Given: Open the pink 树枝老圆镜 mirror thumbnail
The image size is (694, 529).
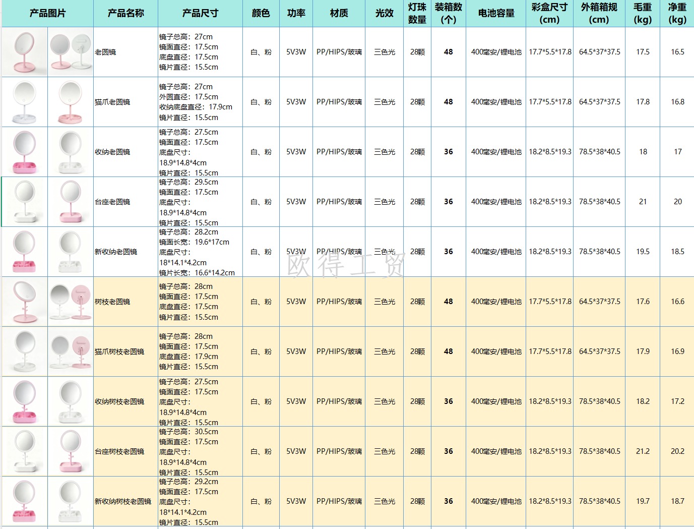Looking at the screenshot, I should (x=25, y=302).
